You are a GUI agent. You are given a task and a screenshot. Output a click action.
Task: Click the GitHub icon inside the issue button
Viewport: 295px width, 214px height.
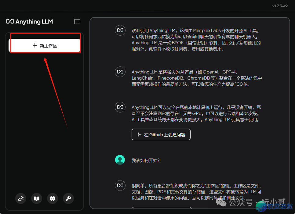140,134
